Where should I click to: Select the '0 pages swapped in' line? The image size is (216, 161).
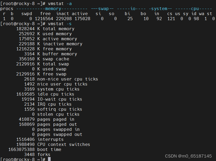coord(56,129)
